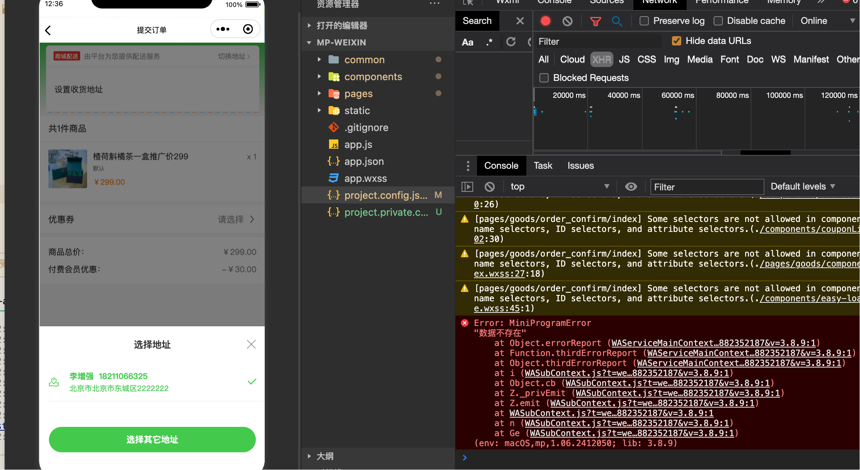Viewport: 860px width, 470px height.
Task: Open the drawer three-dot menu beside Console
Action: click(x=468, y=166)
